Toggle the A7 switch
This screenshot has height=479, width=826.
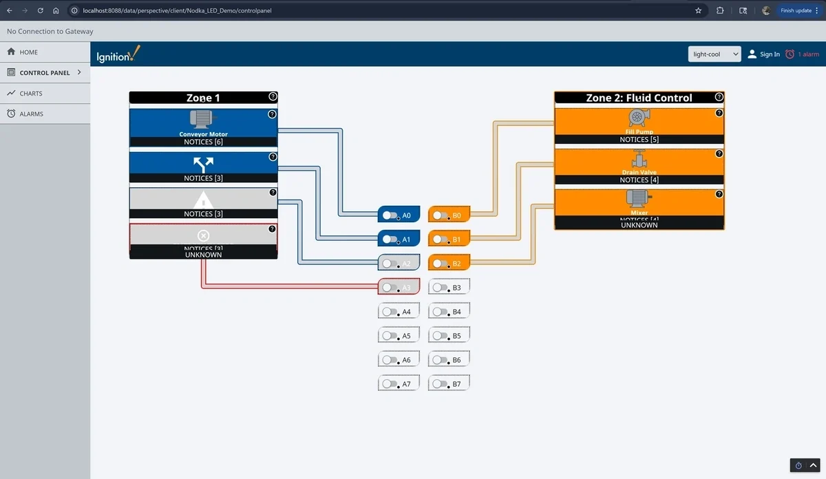(390, 384)
